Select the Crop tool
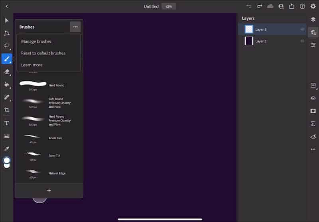Image resolution: width=319 pixels, height=222 pixels. click(7, 110)
